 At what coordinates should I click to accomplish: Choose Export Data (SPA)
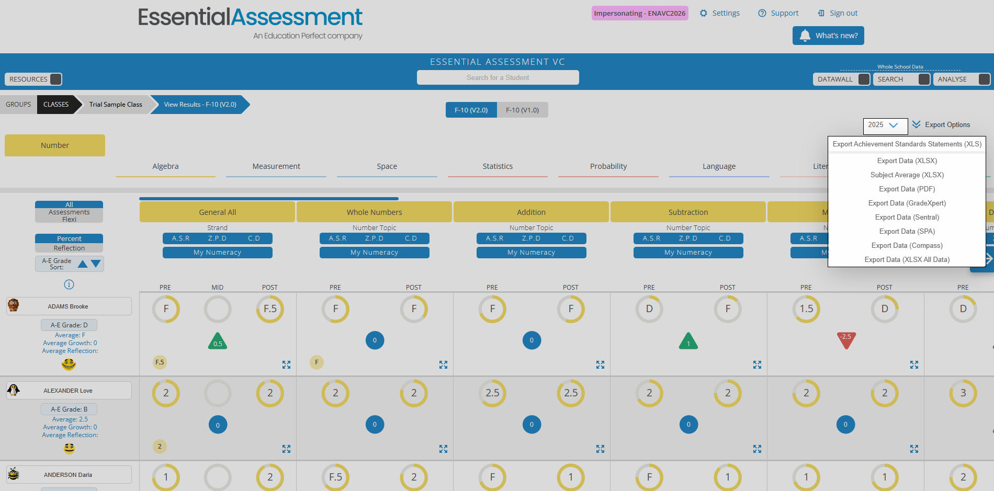907,231
